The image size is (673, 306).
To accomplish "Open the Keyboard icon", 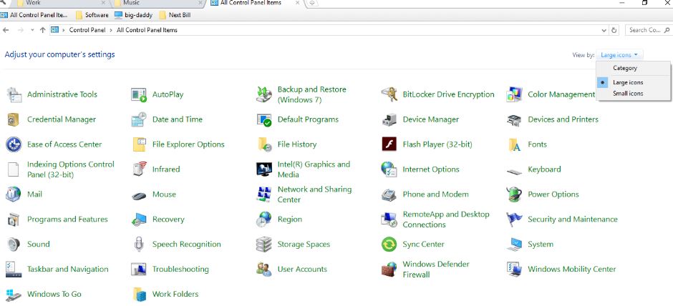I will pos(514,172).
